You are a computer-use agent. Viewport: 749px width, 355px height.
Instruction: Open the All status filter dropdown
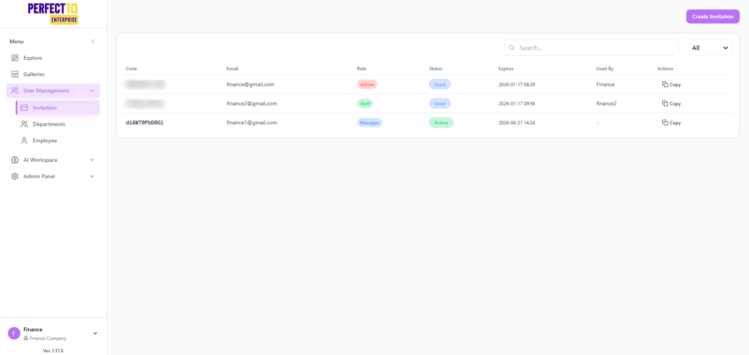coord(708,48)
